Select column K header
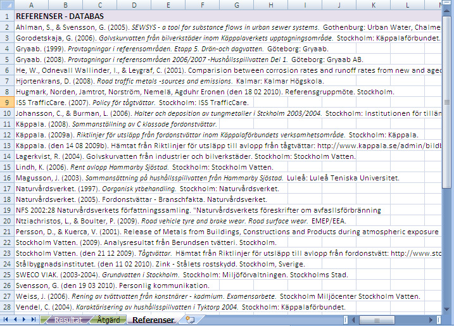The width and height of the screenshot is (454, 326). (x=373, y=5)
